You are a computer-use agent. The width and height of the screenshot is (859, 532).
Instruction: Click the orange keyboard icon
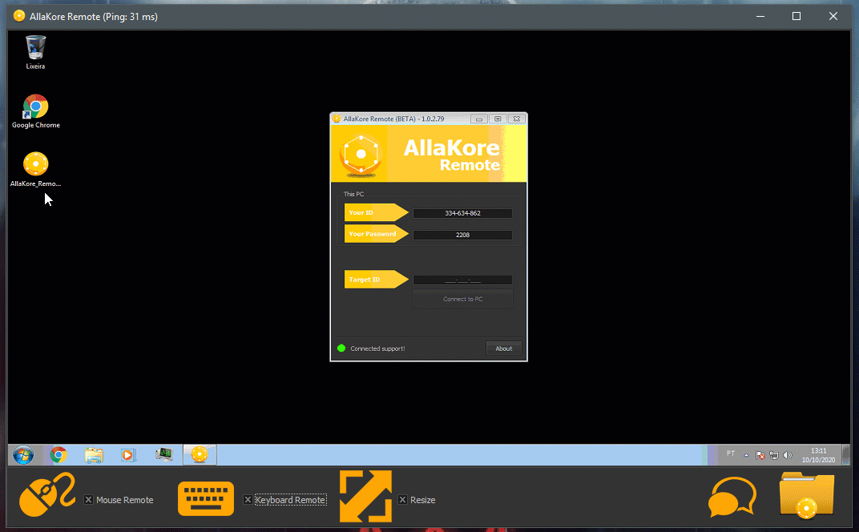click(205, 498)
